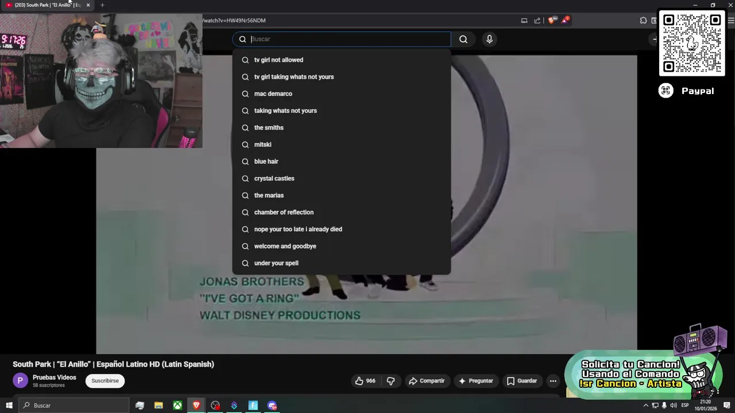This screenshot has width=735, height=413.
Task: Pick 'welcome and goodbye' suggestion
Action: 342,246
